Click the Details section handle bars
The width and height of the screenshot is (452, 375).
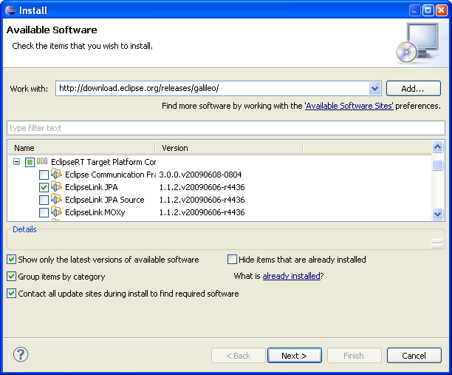[x=437, y=243]
